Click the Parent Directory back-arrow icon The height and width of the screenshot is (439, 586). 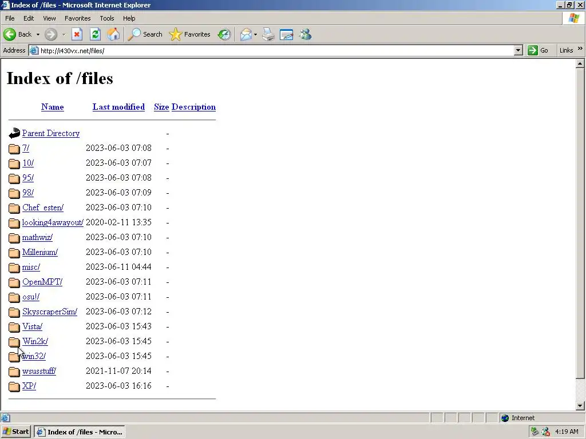tap(14, 133)
